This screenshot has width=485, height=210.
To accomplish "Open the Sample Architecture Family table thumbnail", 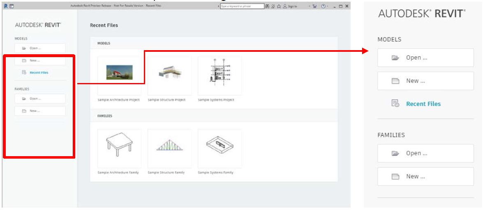I will 119,148.
